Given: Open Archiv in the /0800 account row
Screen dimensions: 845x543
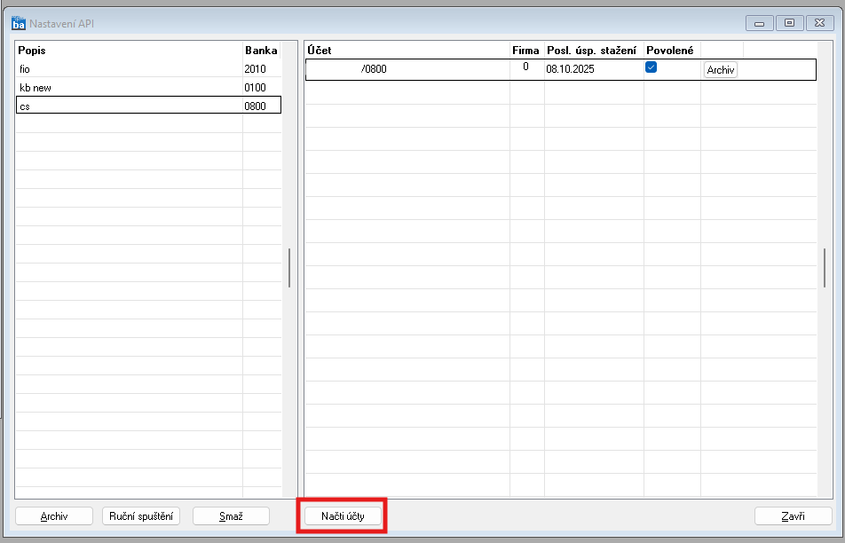Looking at the screenshot, I should (x=721, y=70).
